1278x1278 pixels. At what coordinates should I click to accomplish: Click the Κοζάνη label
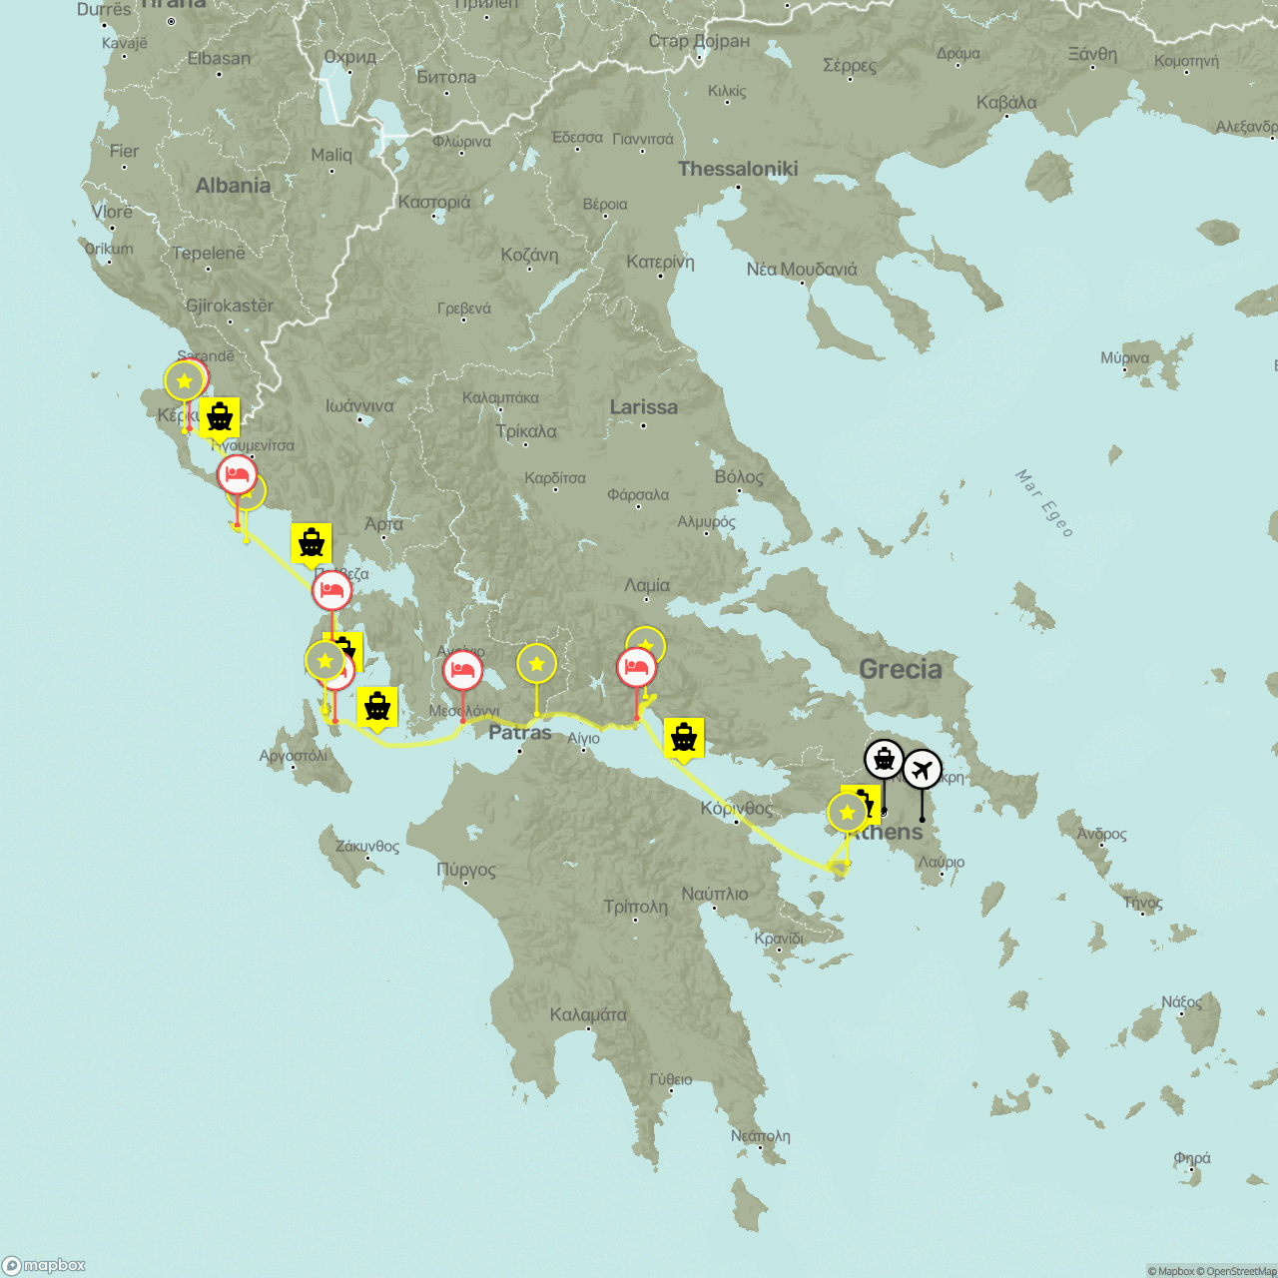(529, 255)
